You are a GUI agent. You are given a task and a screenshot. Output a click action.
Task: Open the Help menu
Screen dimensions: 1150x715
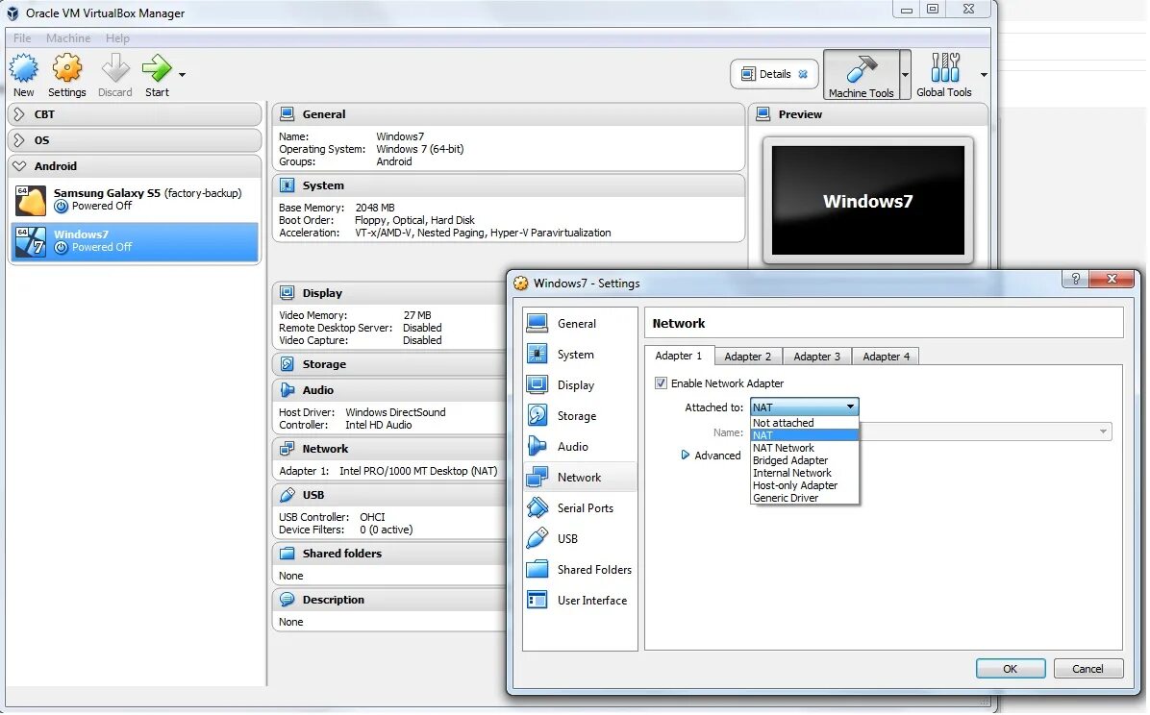pyautogui.click(x=117, y=38)
